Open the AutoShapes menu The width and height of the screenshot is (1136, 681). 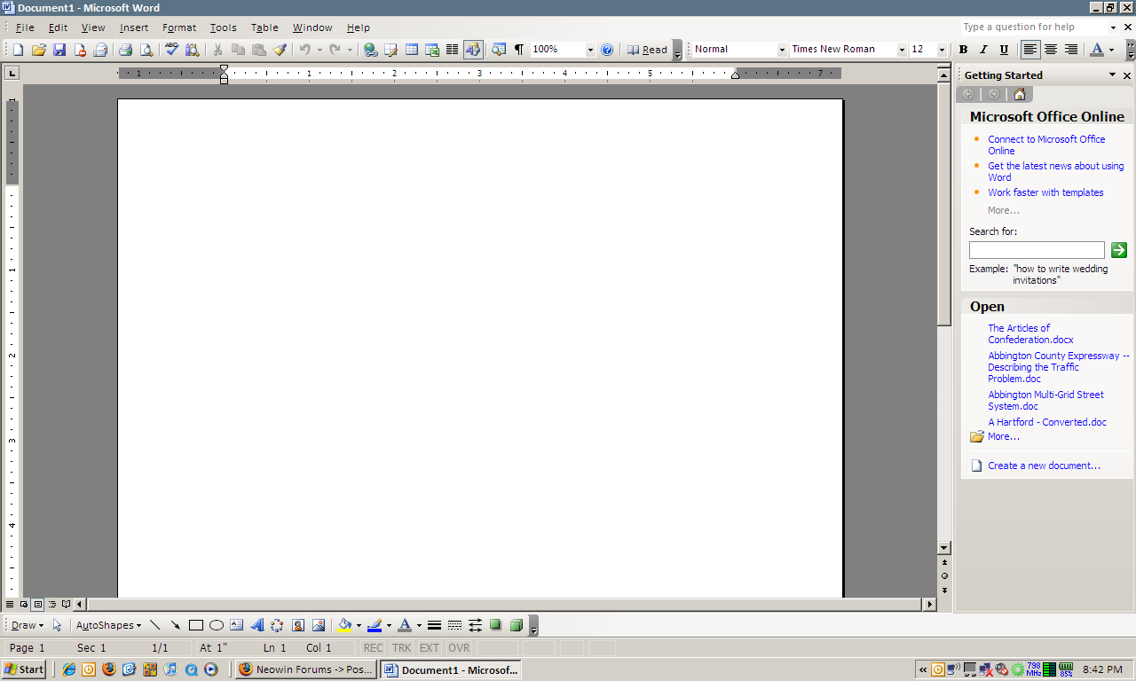[106, 625]
